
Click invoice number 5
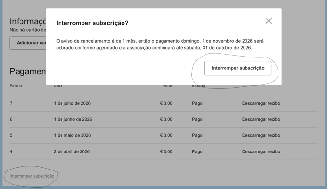11,135
